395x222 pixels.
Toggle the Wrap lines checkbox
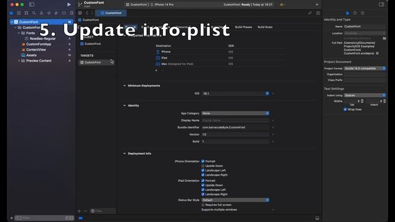[x=345, y=110]
